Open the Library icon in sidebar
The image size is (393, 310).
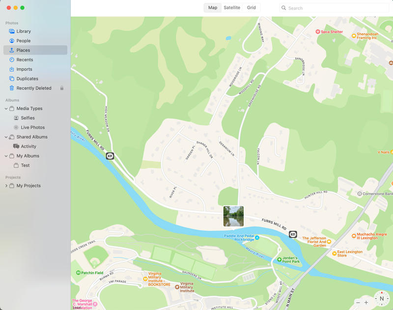[11, 31]
